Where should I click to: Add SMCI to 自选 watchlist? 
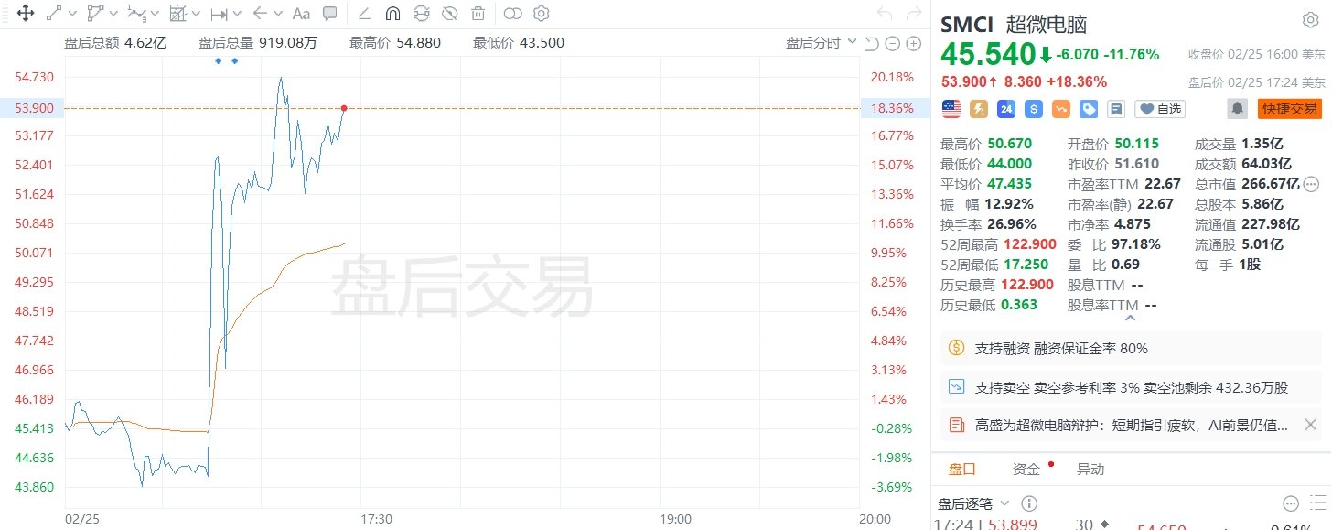(1160, 109)
